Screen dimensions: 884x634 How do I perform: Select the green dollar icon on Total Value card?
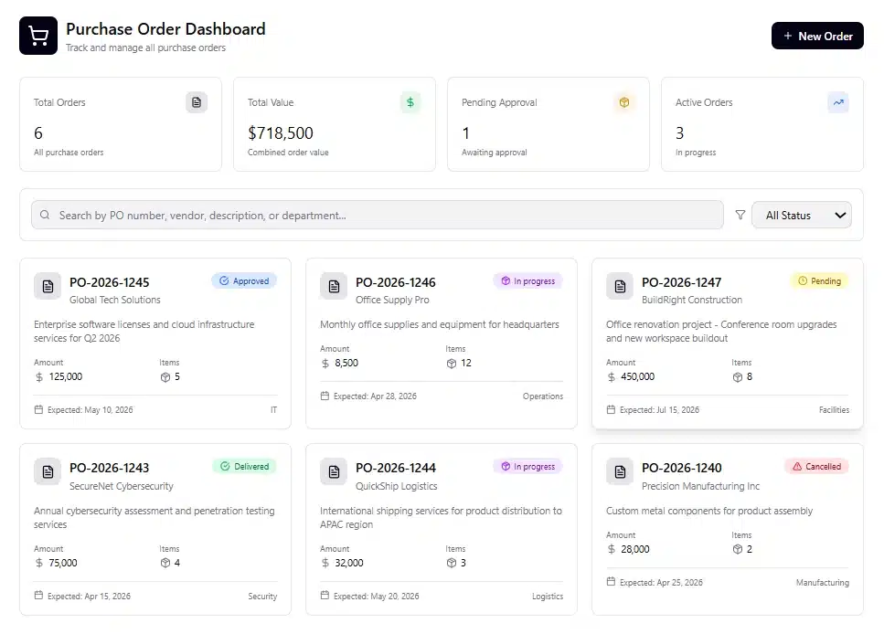click(410, 102)
